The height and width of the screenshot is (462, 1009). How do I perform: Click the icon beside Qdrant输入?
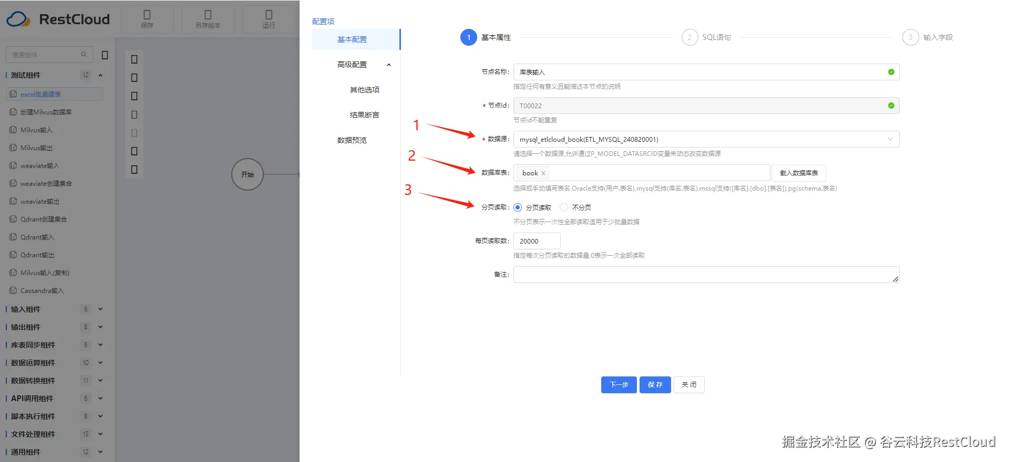(13, 237)
